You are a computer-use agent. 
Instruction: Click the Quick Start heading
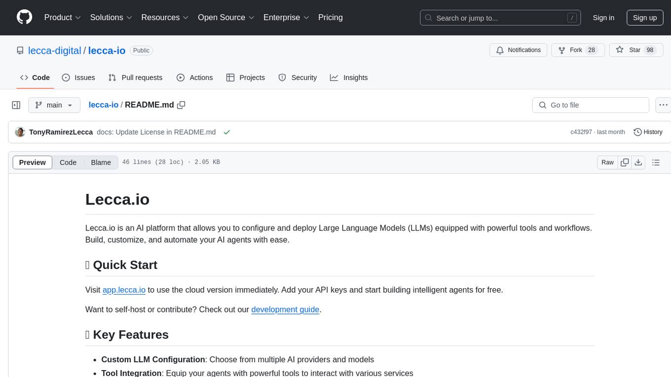tap(121, 265)
